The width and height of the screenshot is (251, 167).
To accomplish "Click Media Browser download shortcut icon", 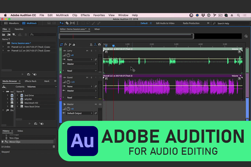I will coord(4,87).
